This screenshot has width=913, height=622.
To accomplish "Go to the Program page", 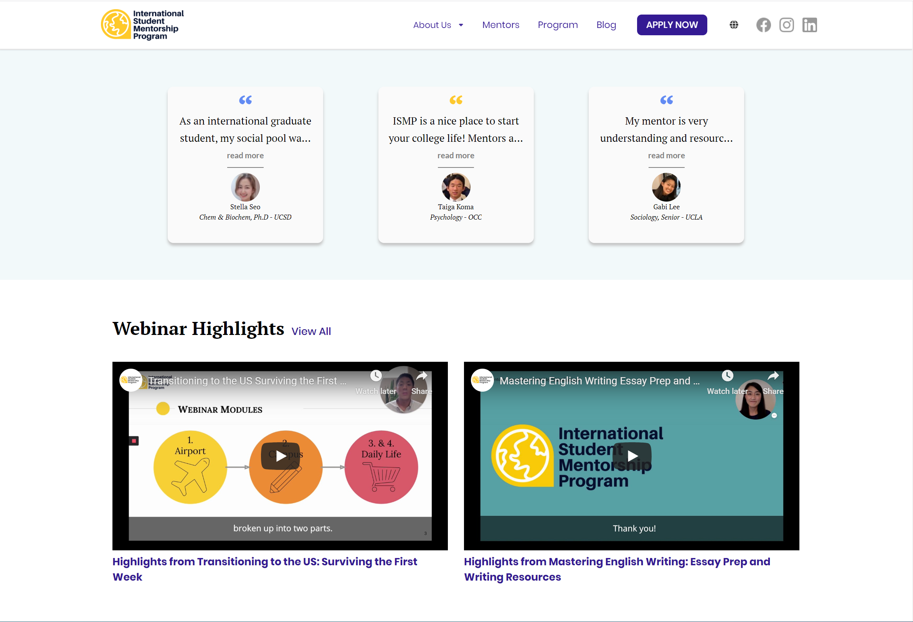I will pyautogui.click(x=558, y=25).
